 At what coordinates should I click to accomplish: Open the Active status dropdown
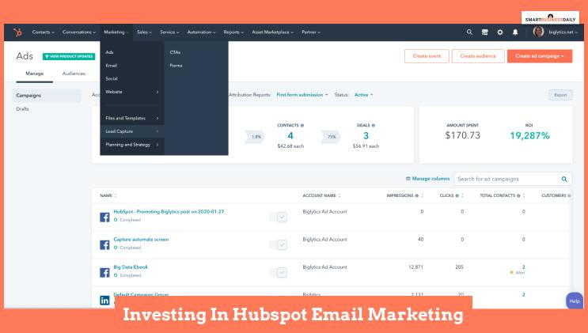(364, 95)
